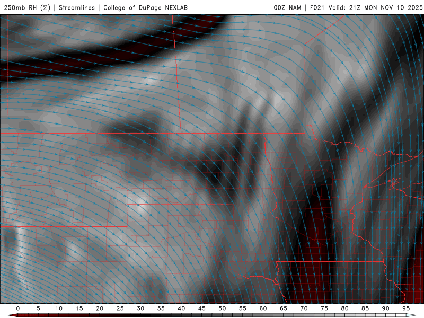Viewport: 424px width, 318px height.
Task: Click the 35 label on the legend
Action: point(161,308)
